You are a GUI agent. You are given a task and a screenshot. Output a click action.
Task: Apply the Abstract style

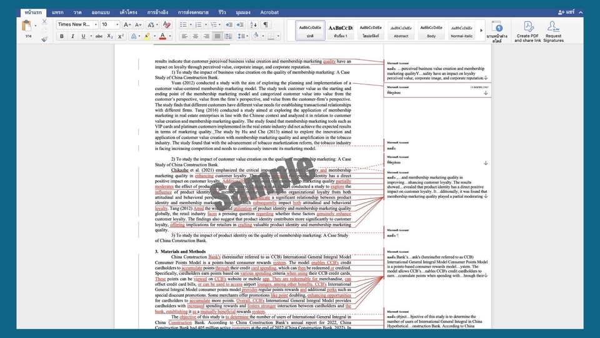pyautogui.click(x=401, y=30)
